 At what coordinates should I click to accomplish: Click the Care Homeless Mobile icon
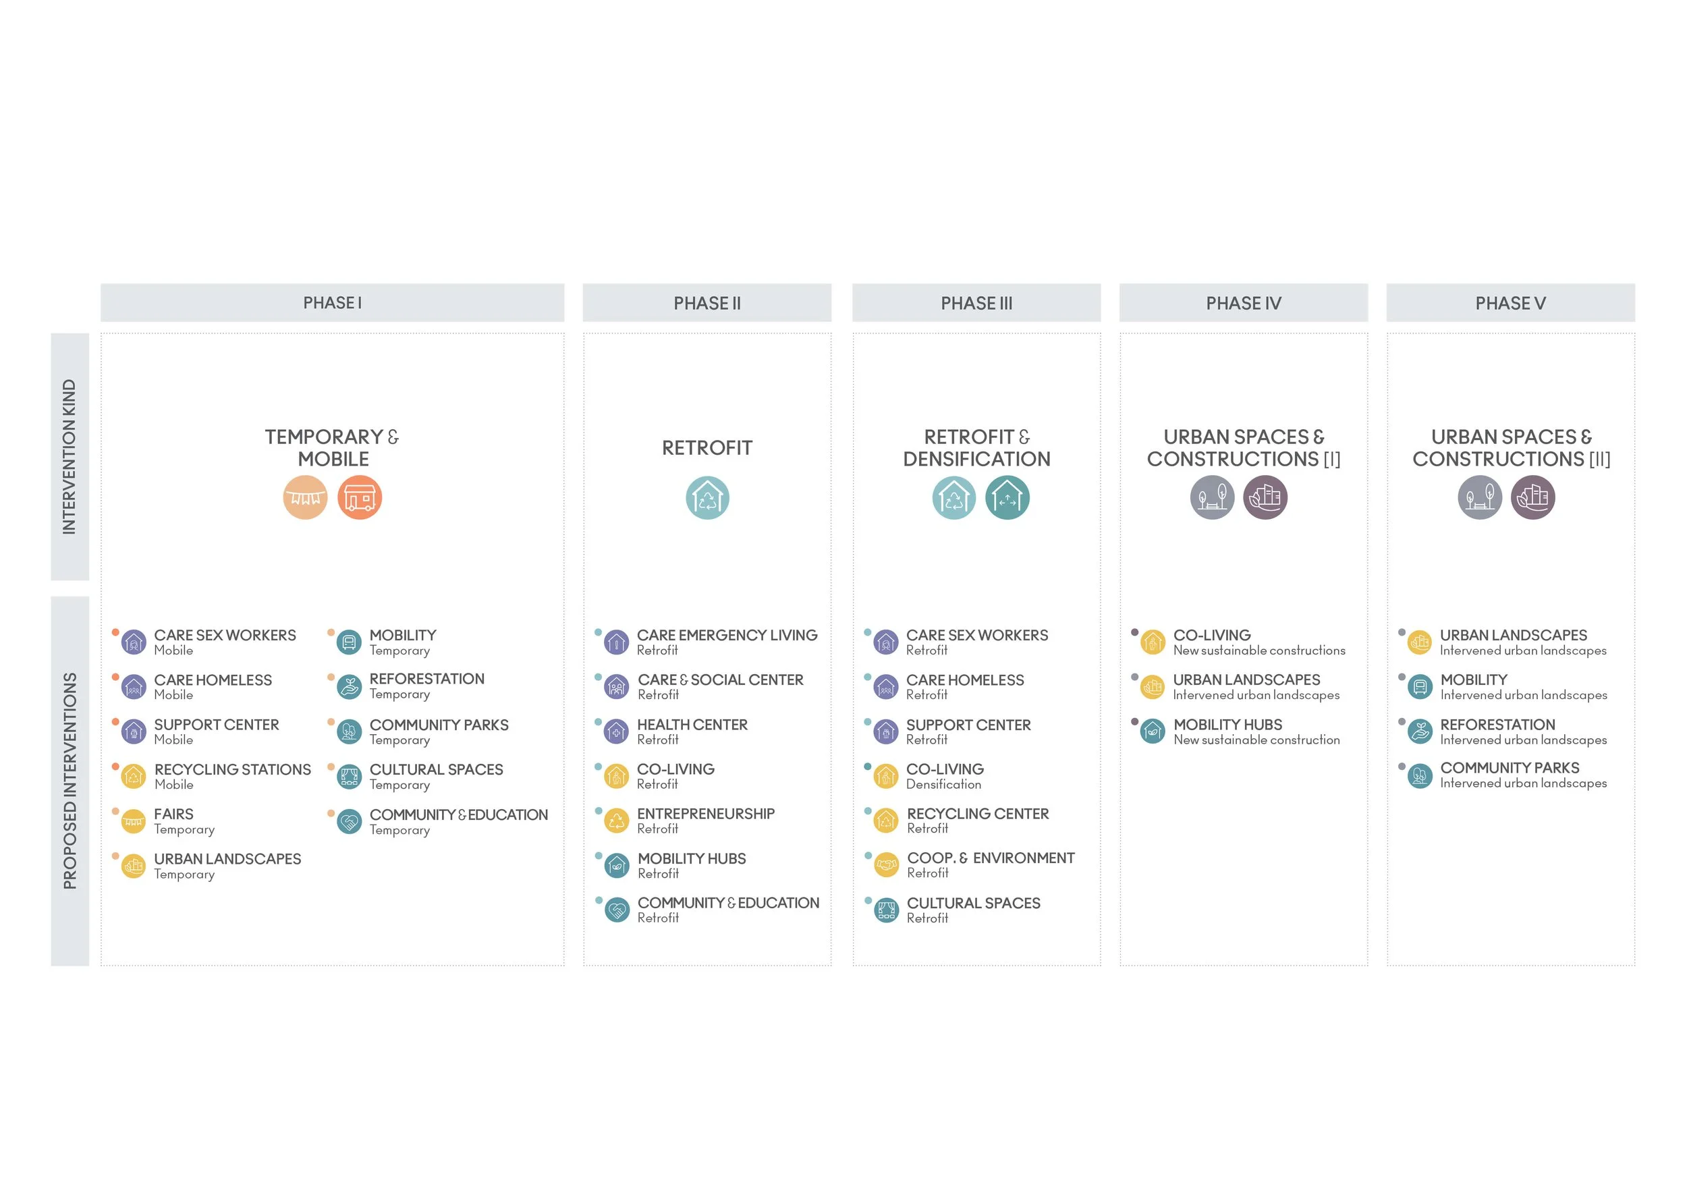click(133, 687)
